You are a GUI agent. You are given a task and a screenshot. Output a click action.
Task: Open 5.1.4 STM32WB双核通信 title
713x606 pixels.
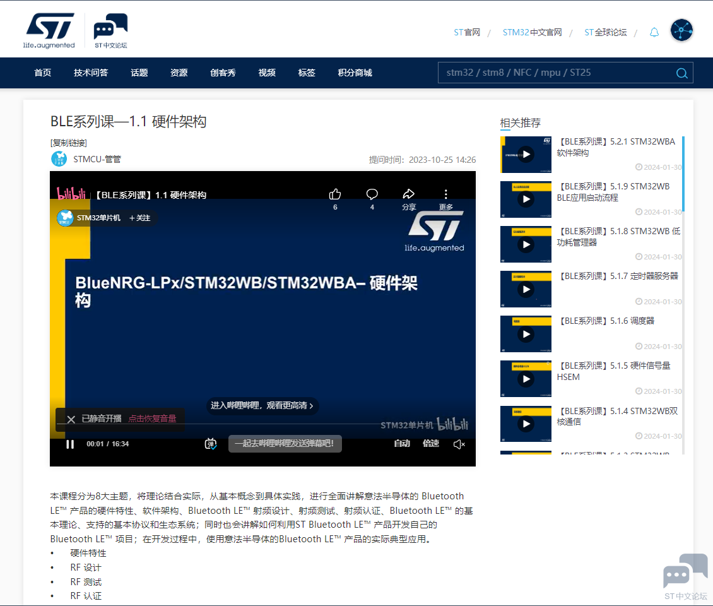click(x=618, y=416)
